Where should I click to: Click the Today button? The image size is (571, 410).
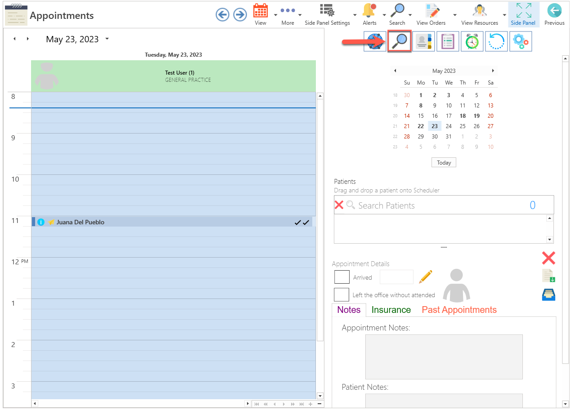coord(444,163)
